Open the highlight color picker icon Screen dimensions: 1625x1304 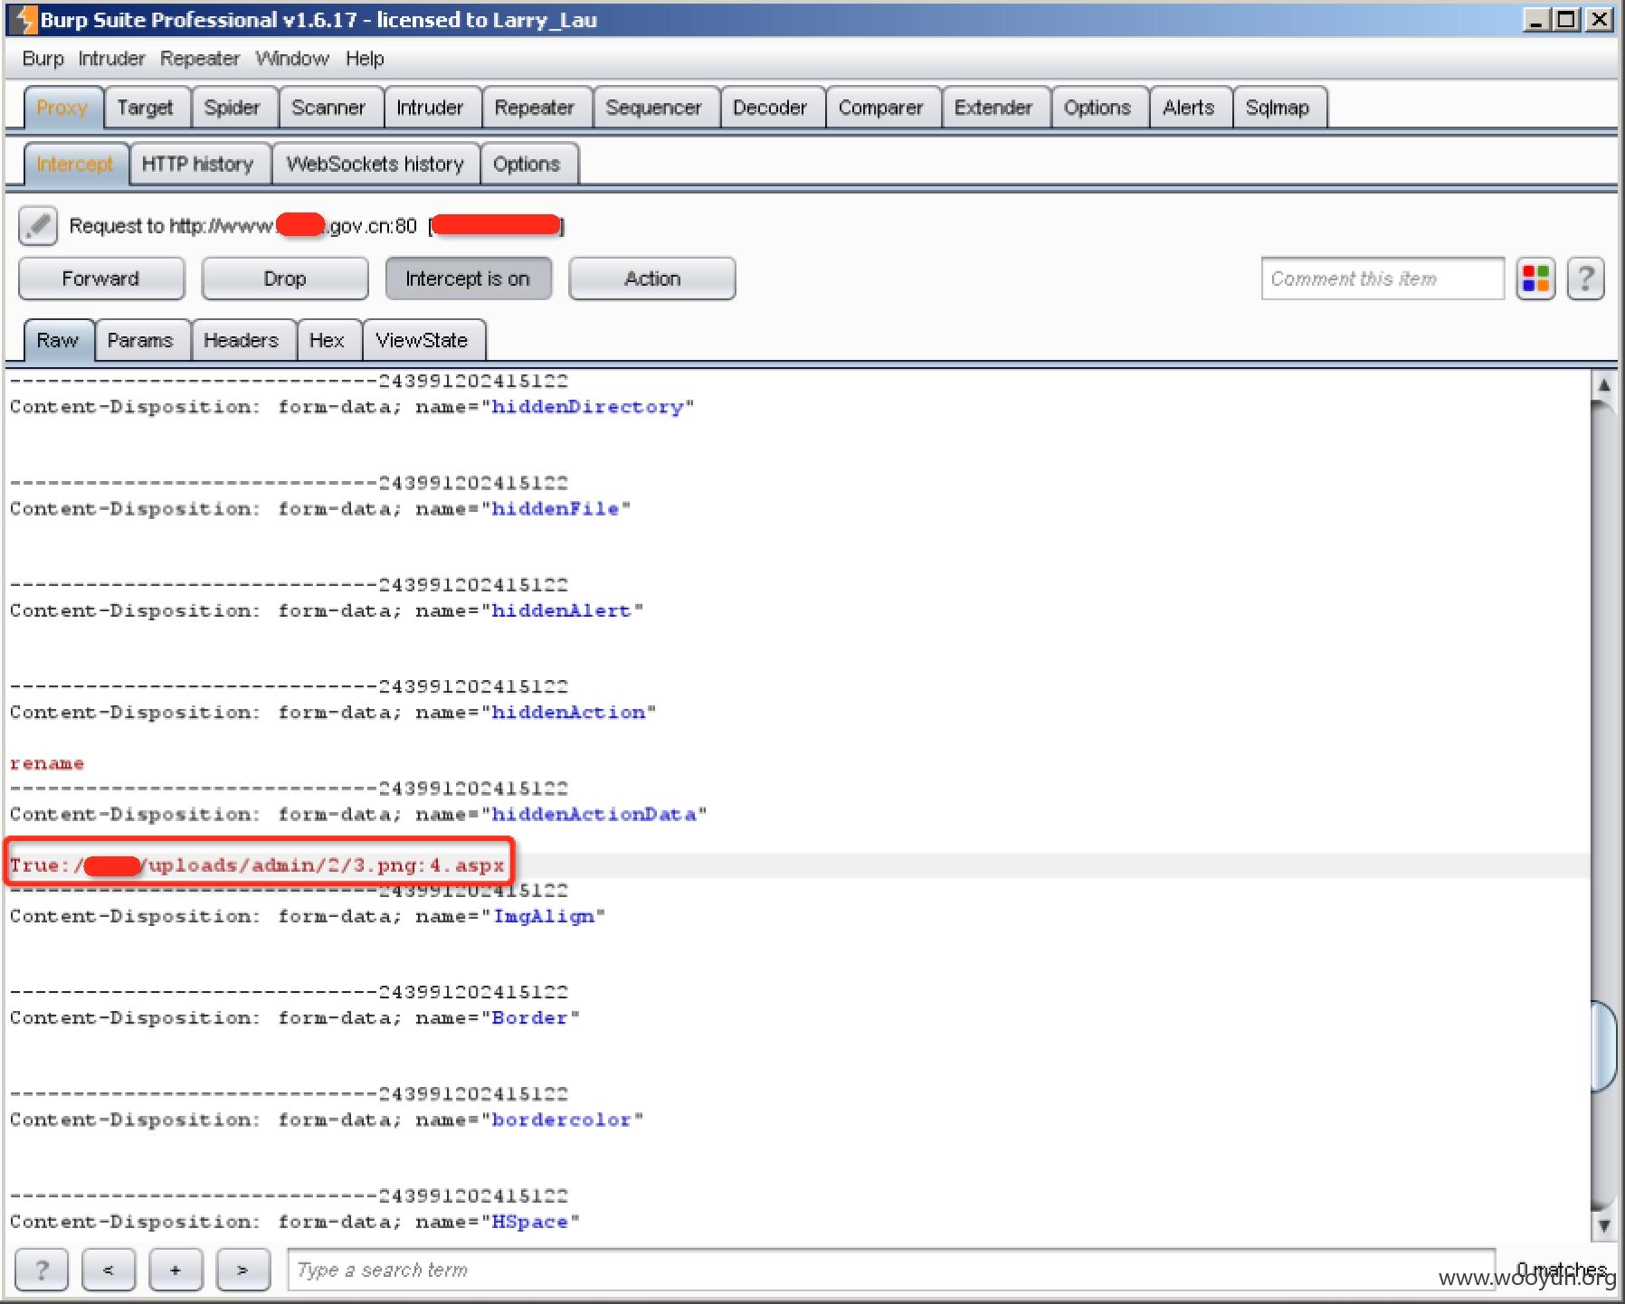click(x=1535, y=279)
